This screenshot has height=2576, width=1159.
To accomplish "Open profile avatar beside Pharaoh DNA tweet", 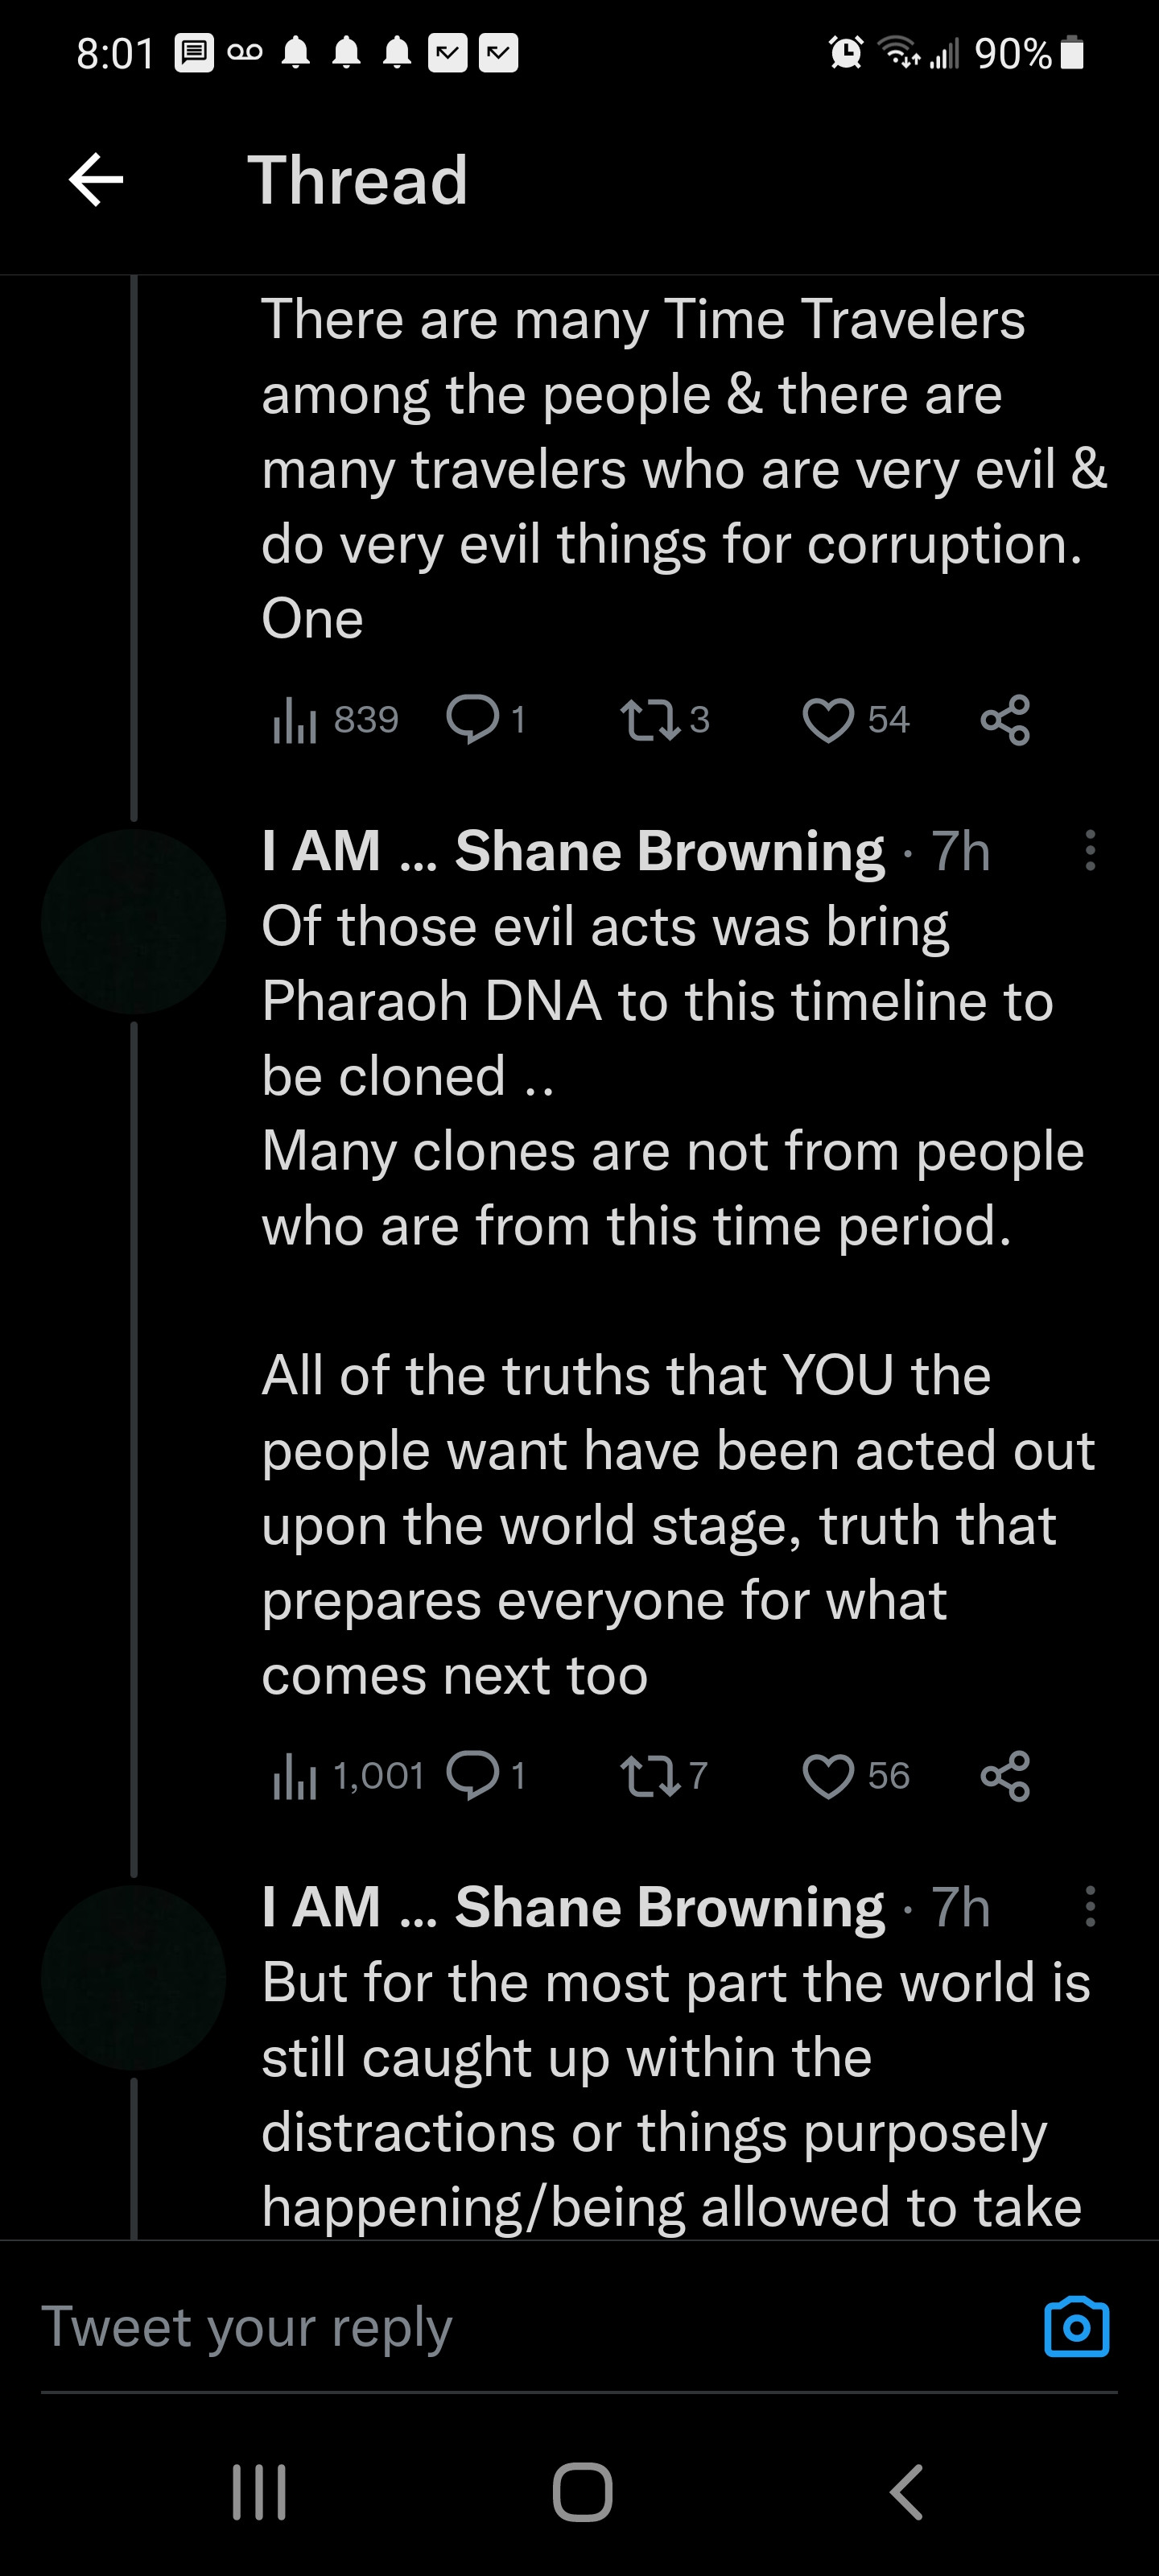I will [x=134, y=921].
